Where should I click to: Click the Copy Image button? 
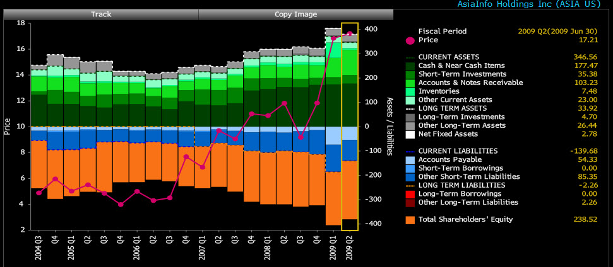point(296,14)
